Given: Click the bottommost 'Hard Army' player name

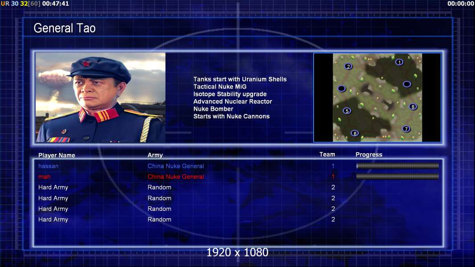Looking at the screenshot, I should [53, 219].
